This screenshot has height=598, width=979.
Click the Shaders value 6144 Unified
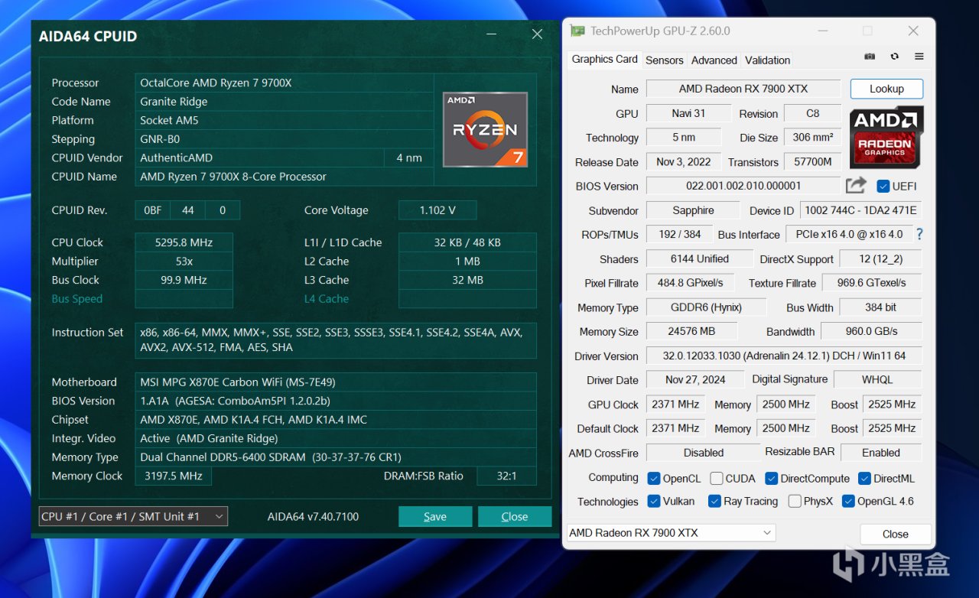point(700,258)
